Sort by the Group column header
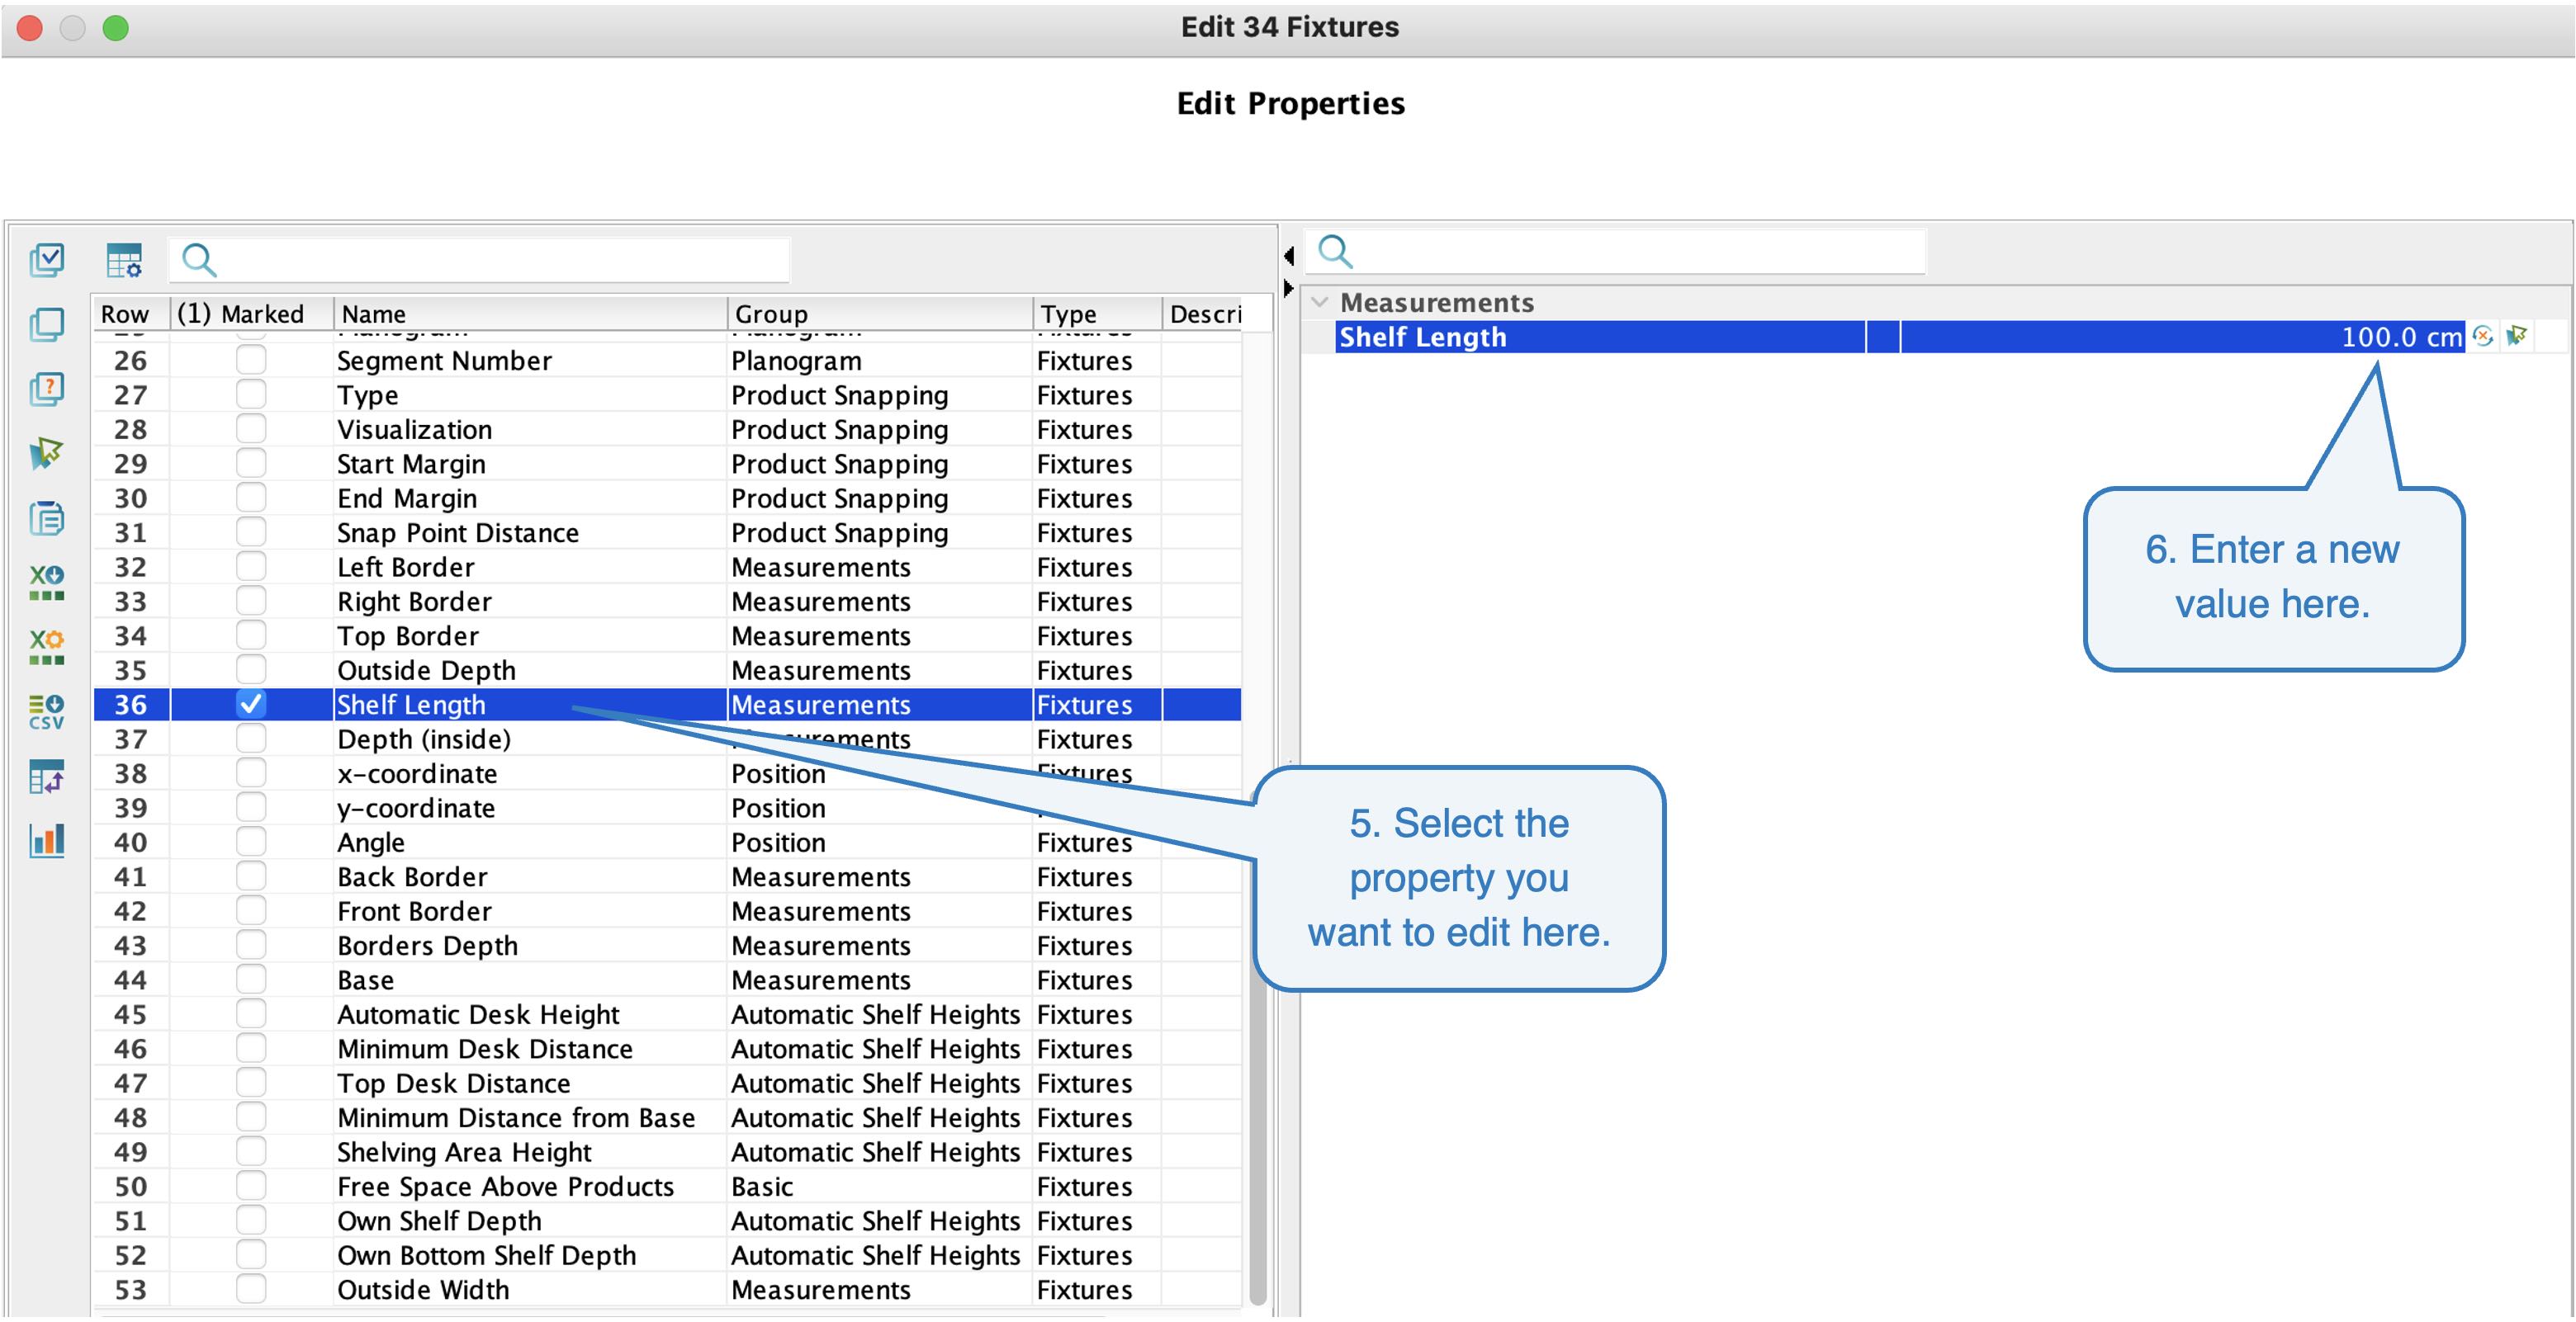 (x=880, y=314)
